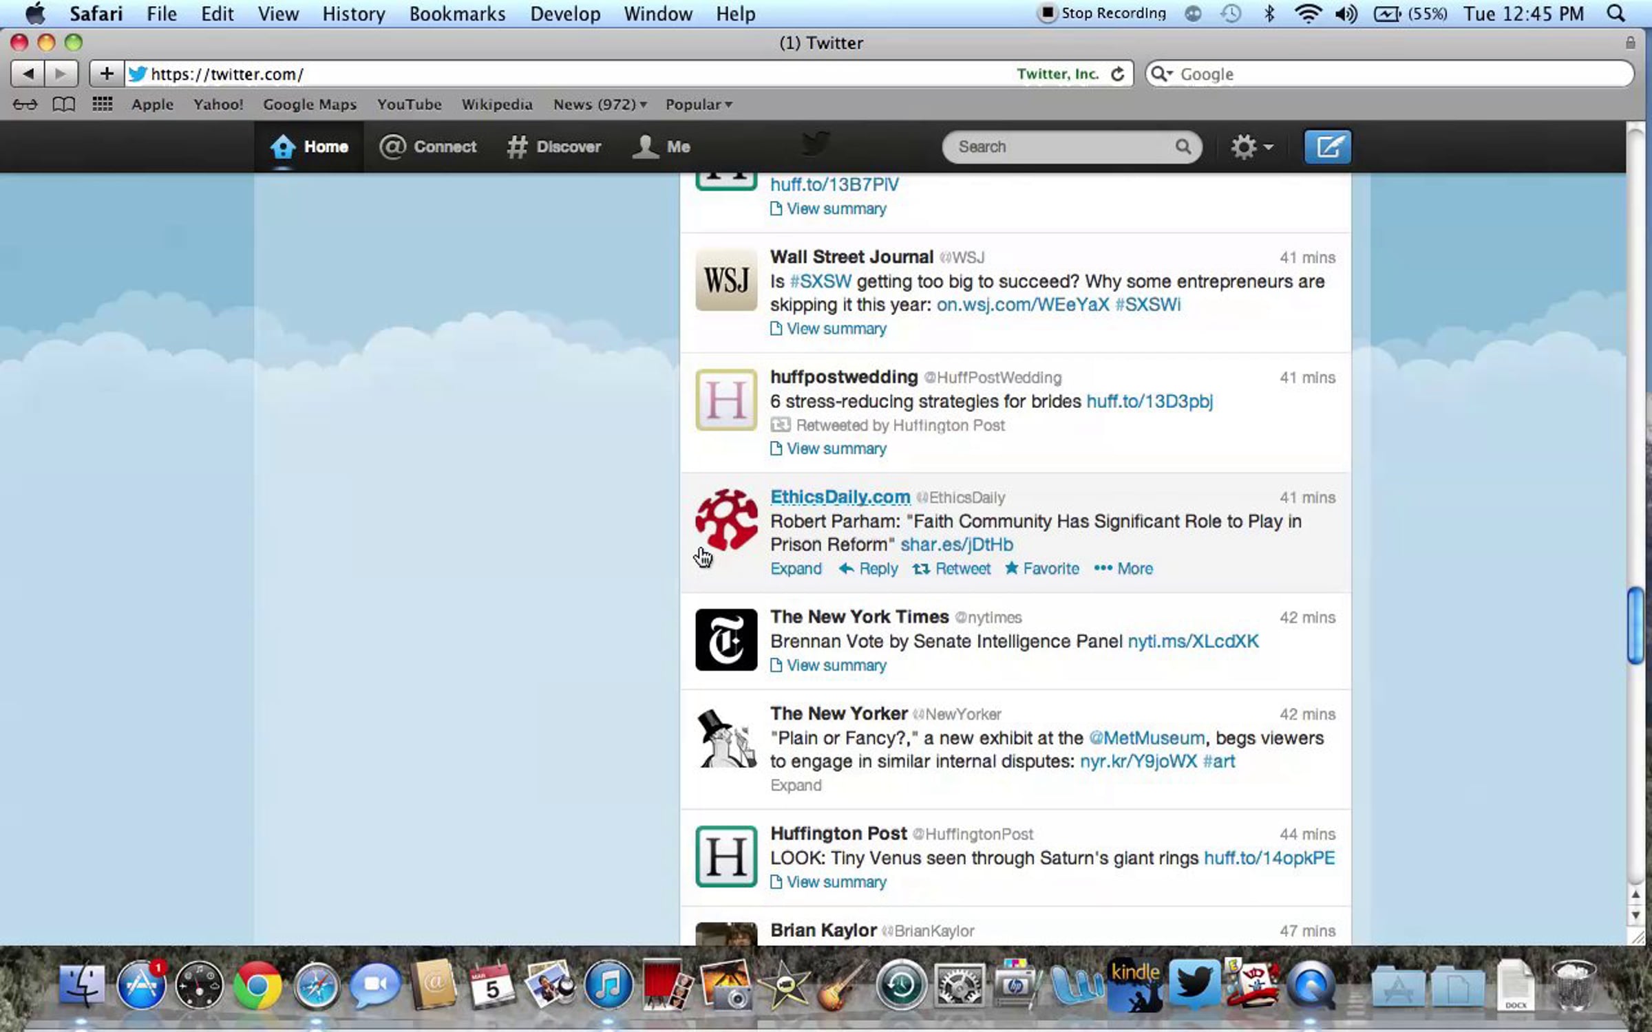
Task: Open the Google Maps bookmark
Action: [310, 105]
